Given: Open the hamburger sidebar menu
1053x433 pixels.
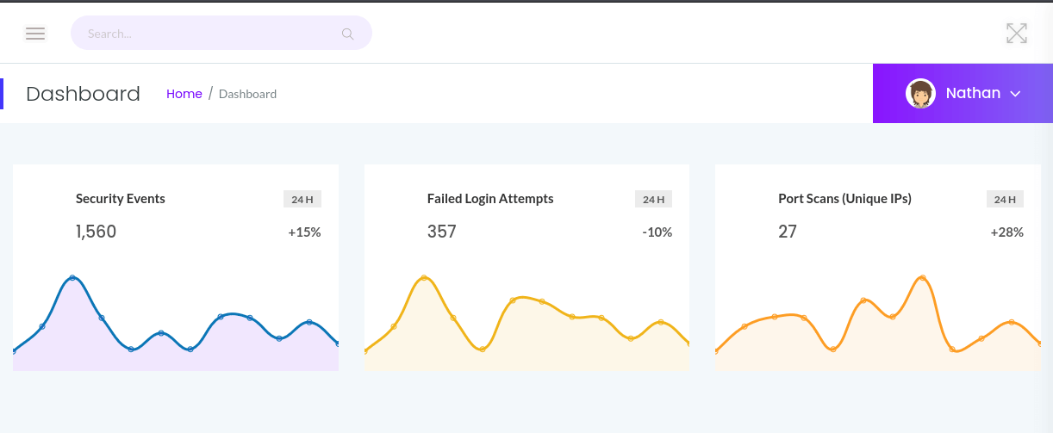Looking at the screenshot, I should pos(35,34).
